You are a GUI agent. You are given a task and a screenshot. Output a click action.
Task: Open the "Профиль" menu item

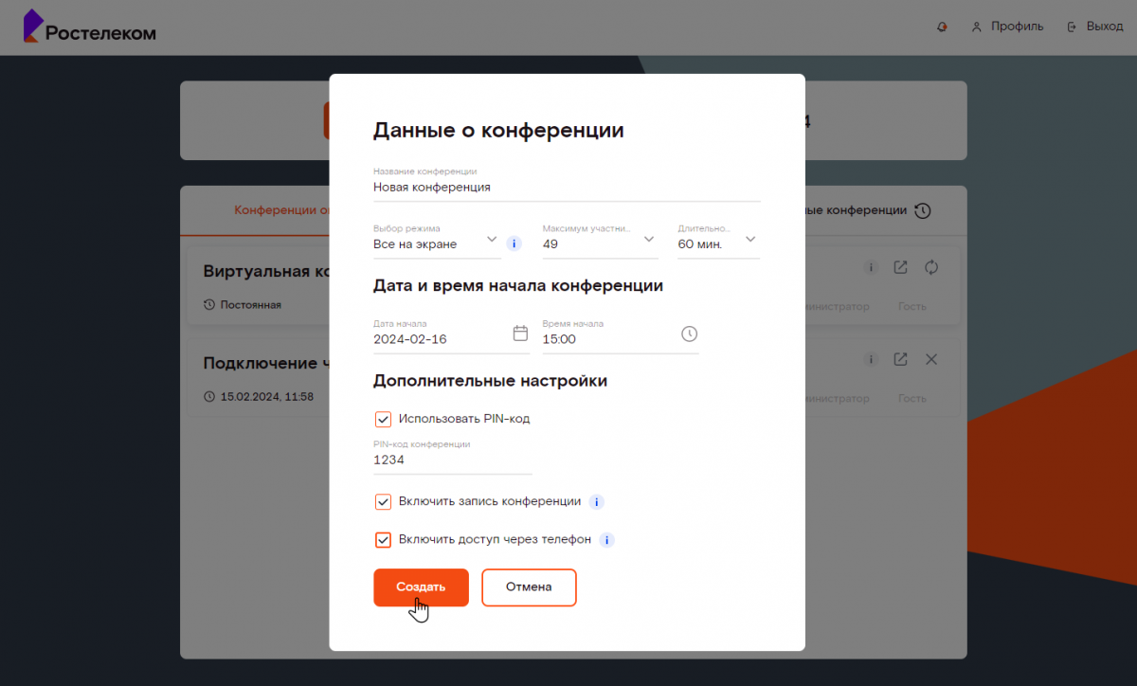[x=1007, y=27]
